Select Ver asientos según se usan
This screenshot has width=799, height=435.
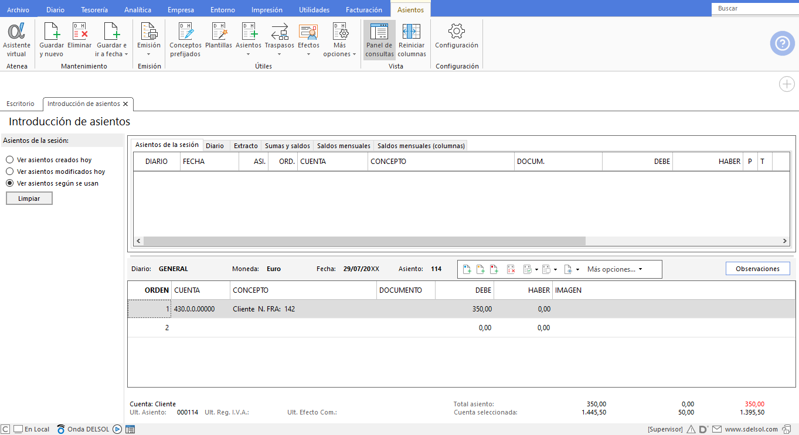click(x=52, y=183)
